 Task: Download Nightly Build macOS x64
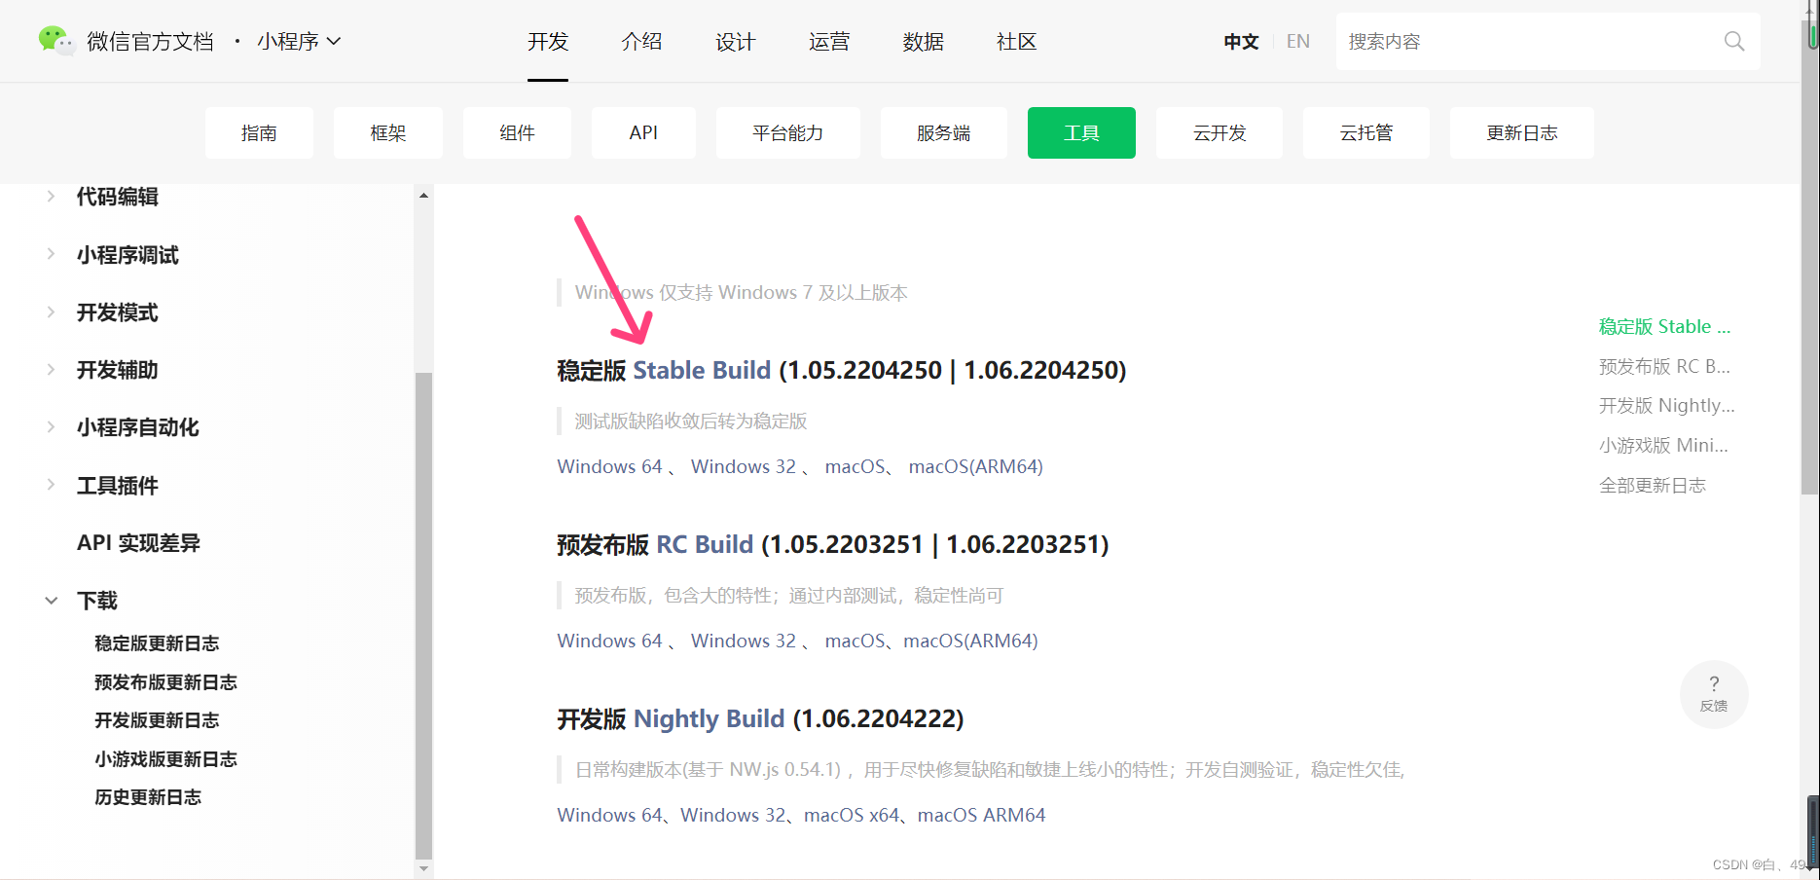pyautogui.click(x=852, y=815)
